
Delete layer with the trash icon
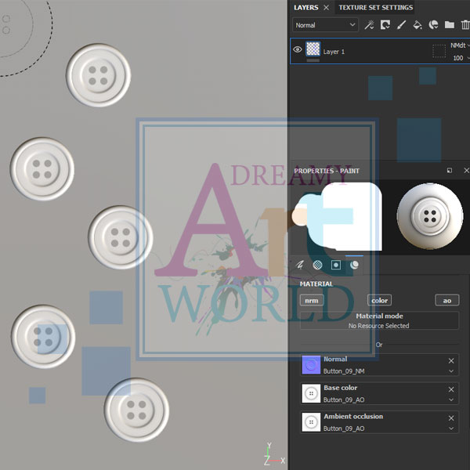(x=465, y=25)
